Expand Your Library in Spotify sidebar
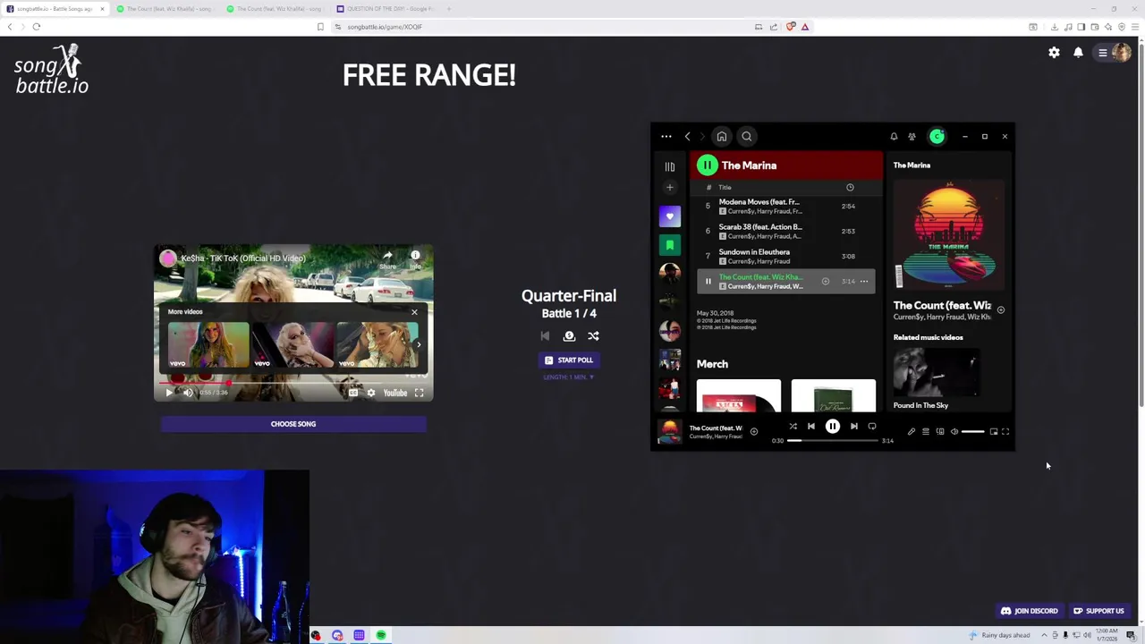The image size is (1145, 644). 670,166
